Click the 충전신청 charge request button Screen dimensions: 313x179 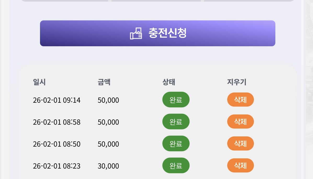[x=157, y=33]
